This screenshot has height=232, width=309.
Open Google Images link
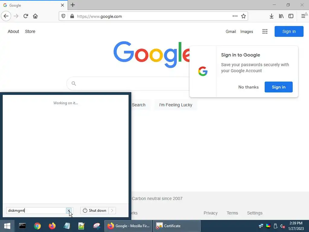tap(247, 31)
